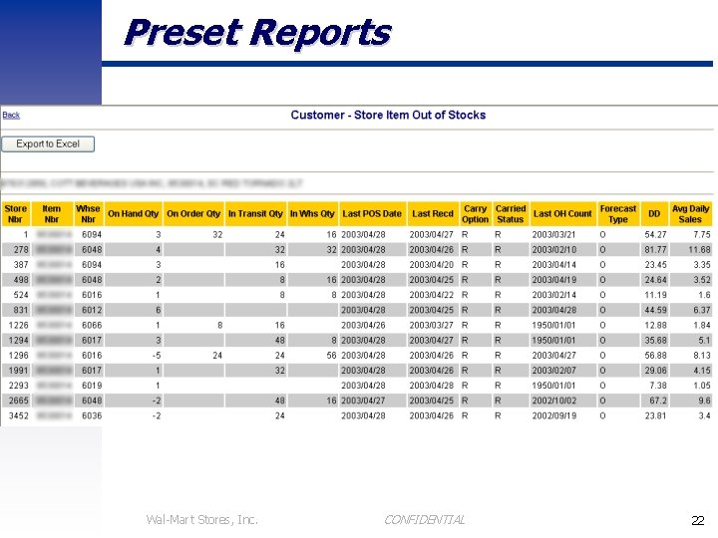Click the Back link
718x538 pixels.
click(11, 115)
